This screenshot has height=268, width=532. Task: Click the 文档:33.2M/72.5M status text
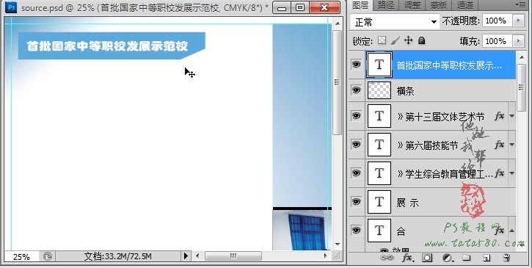pos(117,256)
